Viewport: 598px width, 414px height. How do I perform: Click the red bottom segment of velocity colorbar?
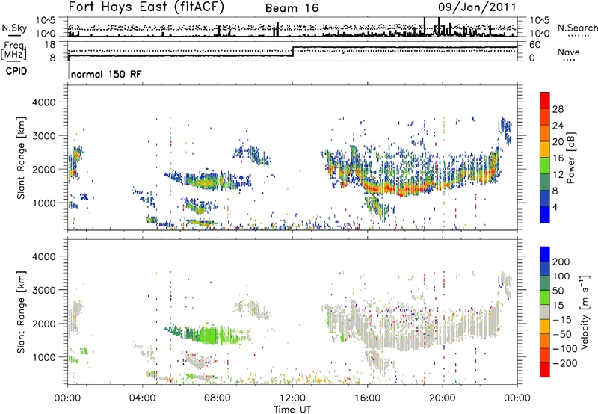[x=545, y=370]
